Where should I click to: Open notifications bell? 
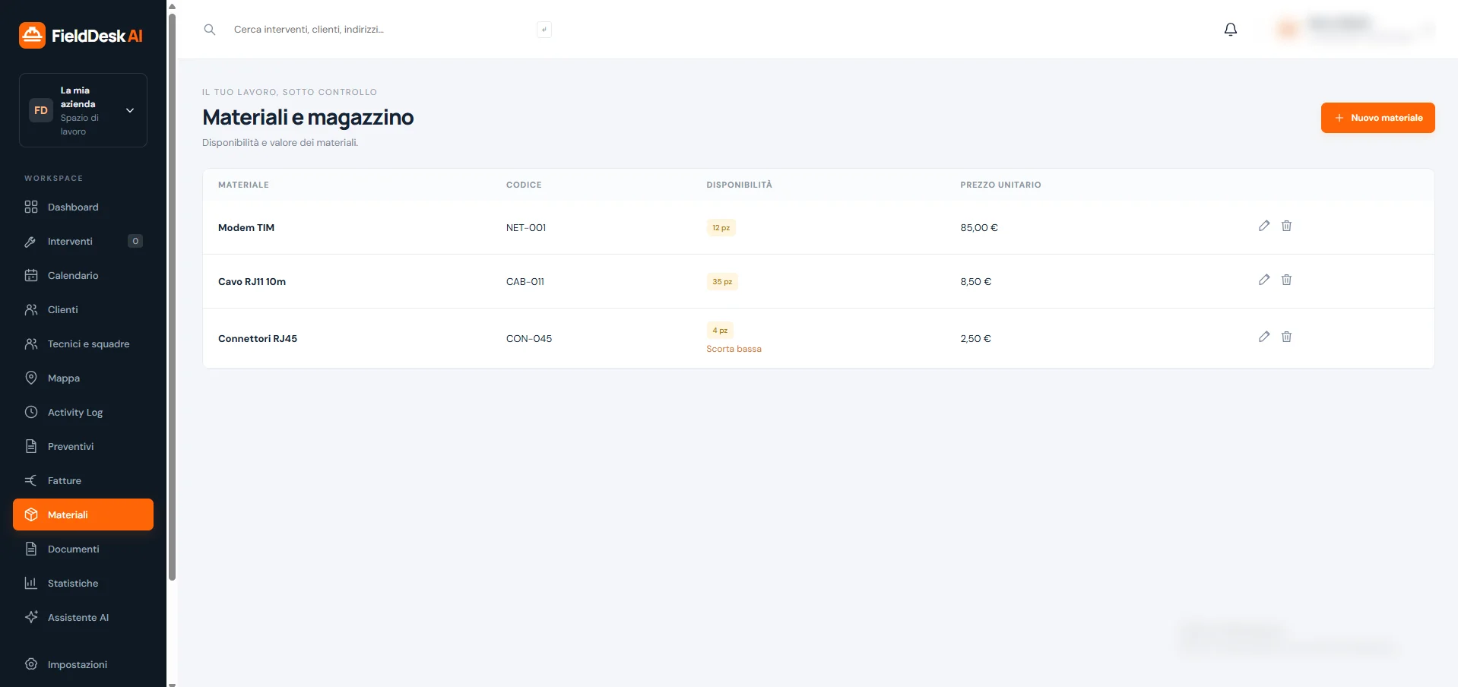click(1231, 30)
